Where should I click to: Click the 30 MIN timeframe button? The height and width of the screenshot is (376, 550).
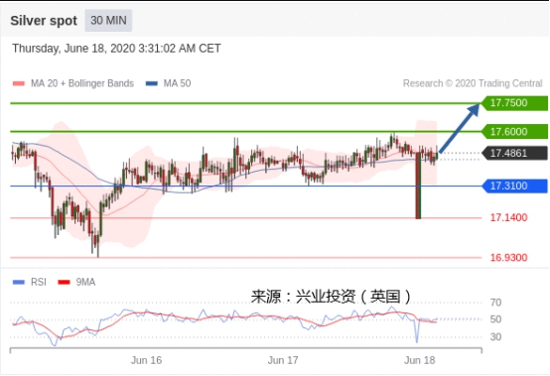coord(108,20)
